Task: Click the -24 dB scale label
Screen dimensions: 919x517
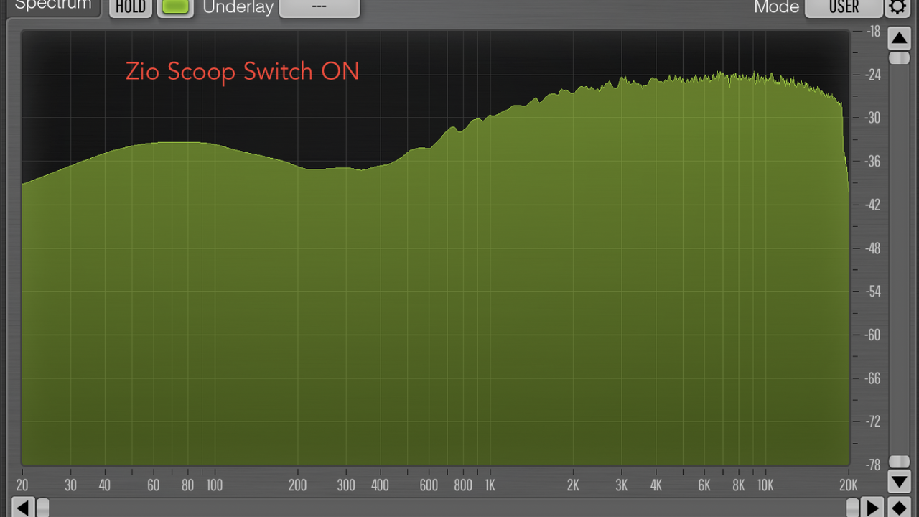Action: [x=872, y=75]
